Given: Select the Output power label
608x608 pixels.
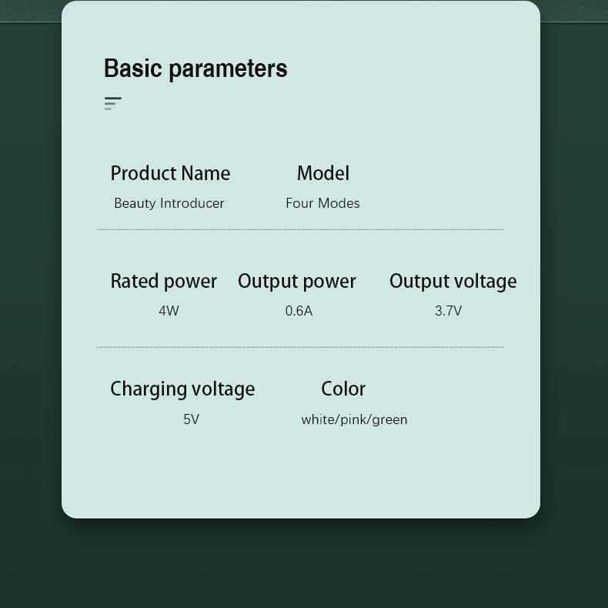Looking at the screenshot, I should (297, 281).
